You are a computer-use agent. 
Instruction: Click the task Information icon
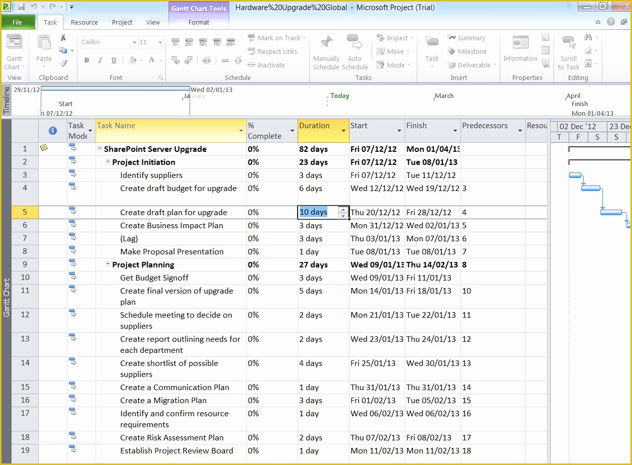coord(520,43)
